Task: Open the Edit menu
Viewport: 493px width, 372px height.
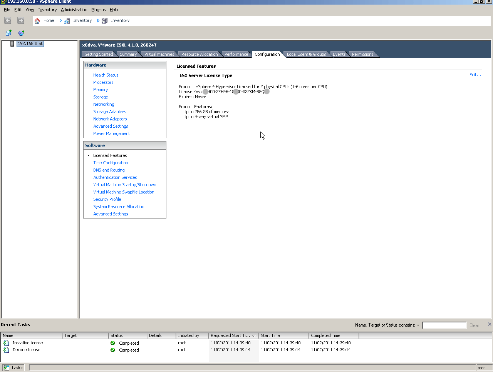Action: (18, 10)
